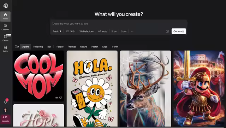This screenshot has width=226, height=128.
Task: Open the Canvas beta tool
Action: point(5,38)
